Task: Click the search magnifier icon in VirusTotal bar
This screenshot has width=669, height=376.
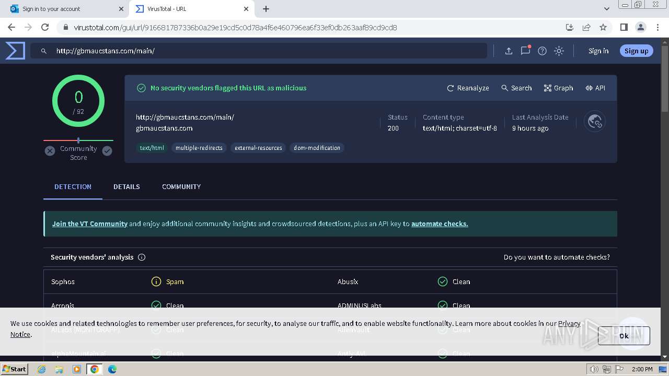Action: click(44, 51)
